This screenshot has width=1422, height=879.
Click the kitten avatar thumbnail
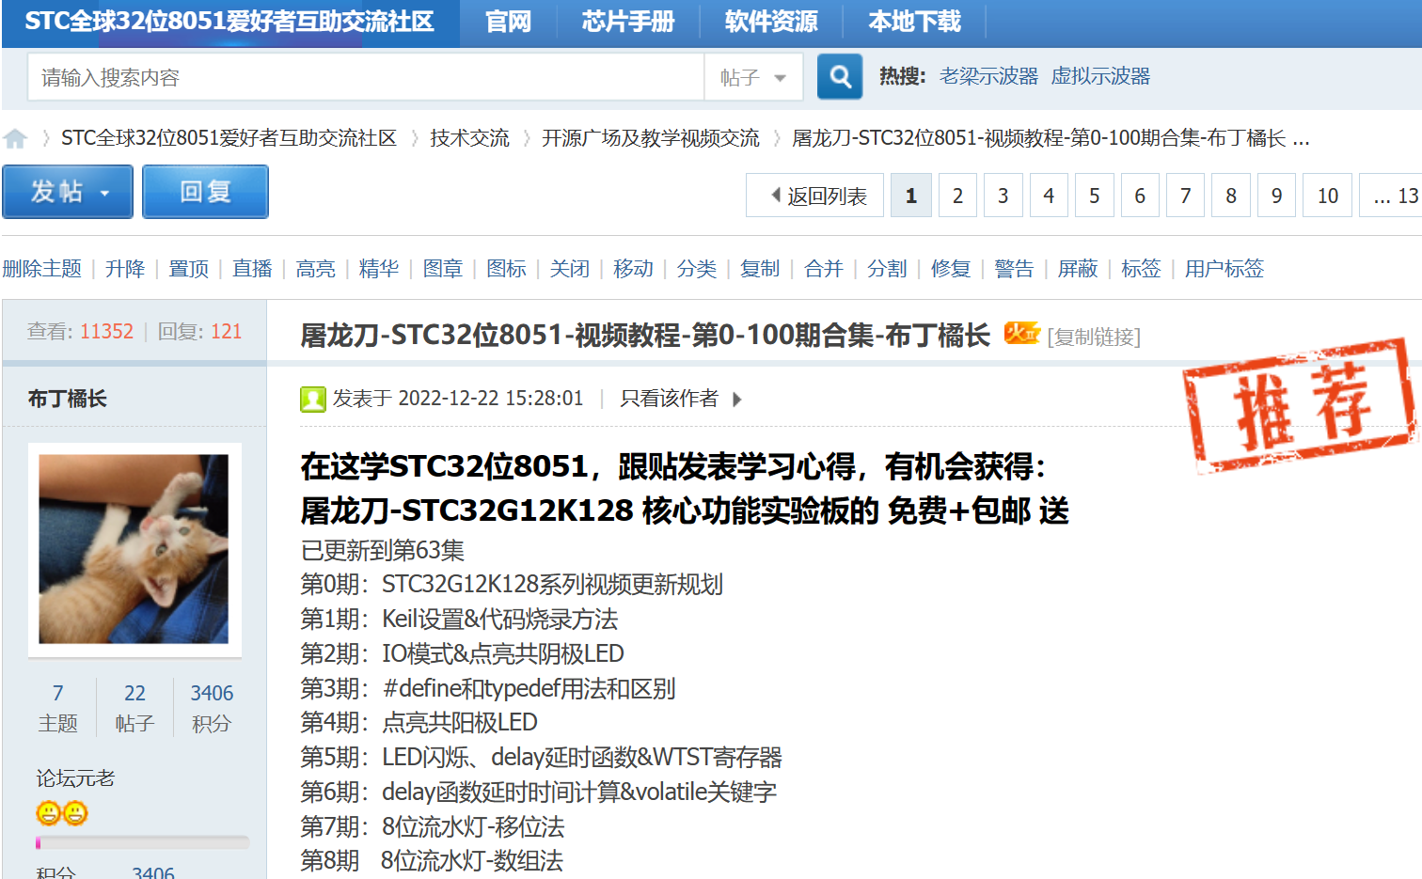pos(134,549)
